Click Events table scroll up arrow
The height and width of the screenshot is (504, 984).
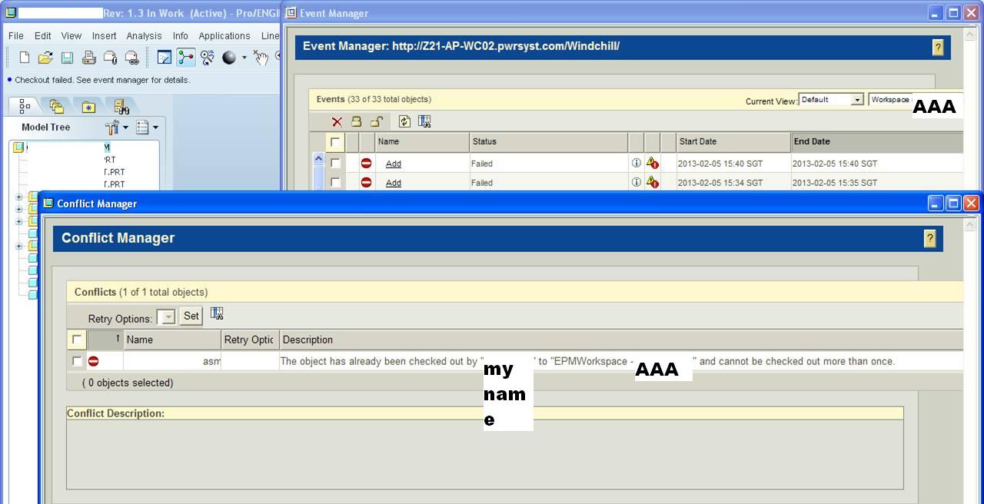pos(318,158)
